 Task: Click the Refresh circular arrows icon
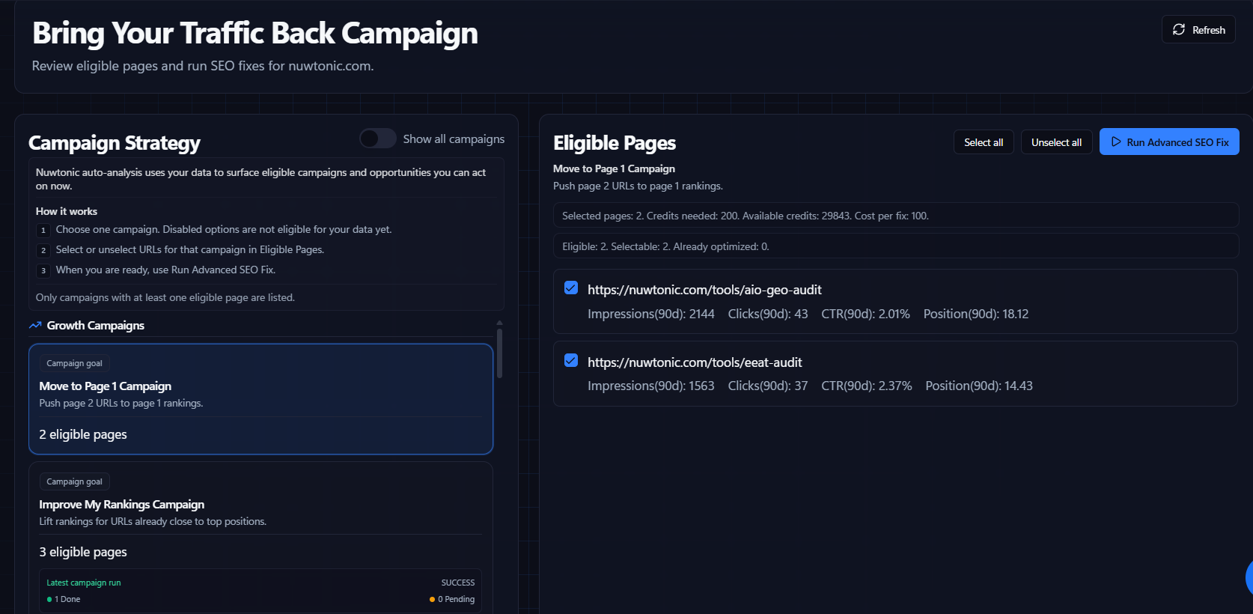click(1179, 29)
